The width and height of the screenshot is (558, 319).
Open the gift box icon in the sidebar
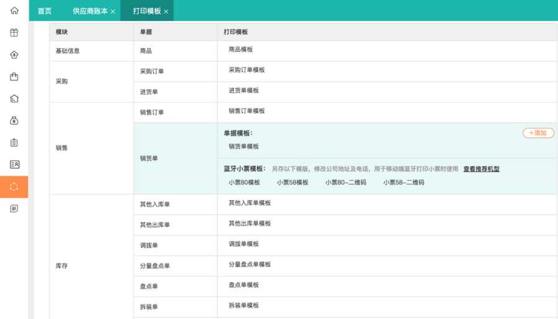(14, 33)
